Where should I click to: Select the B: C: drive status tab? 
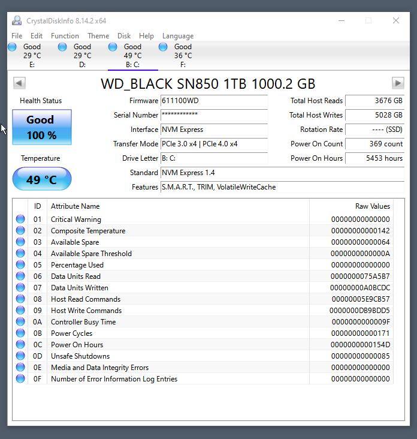(132, 55)
